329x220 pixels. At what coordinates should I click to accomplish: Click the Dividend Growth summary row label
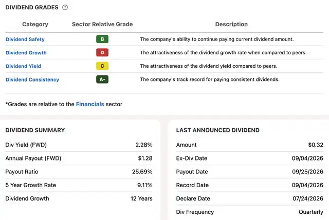point(27,198)
